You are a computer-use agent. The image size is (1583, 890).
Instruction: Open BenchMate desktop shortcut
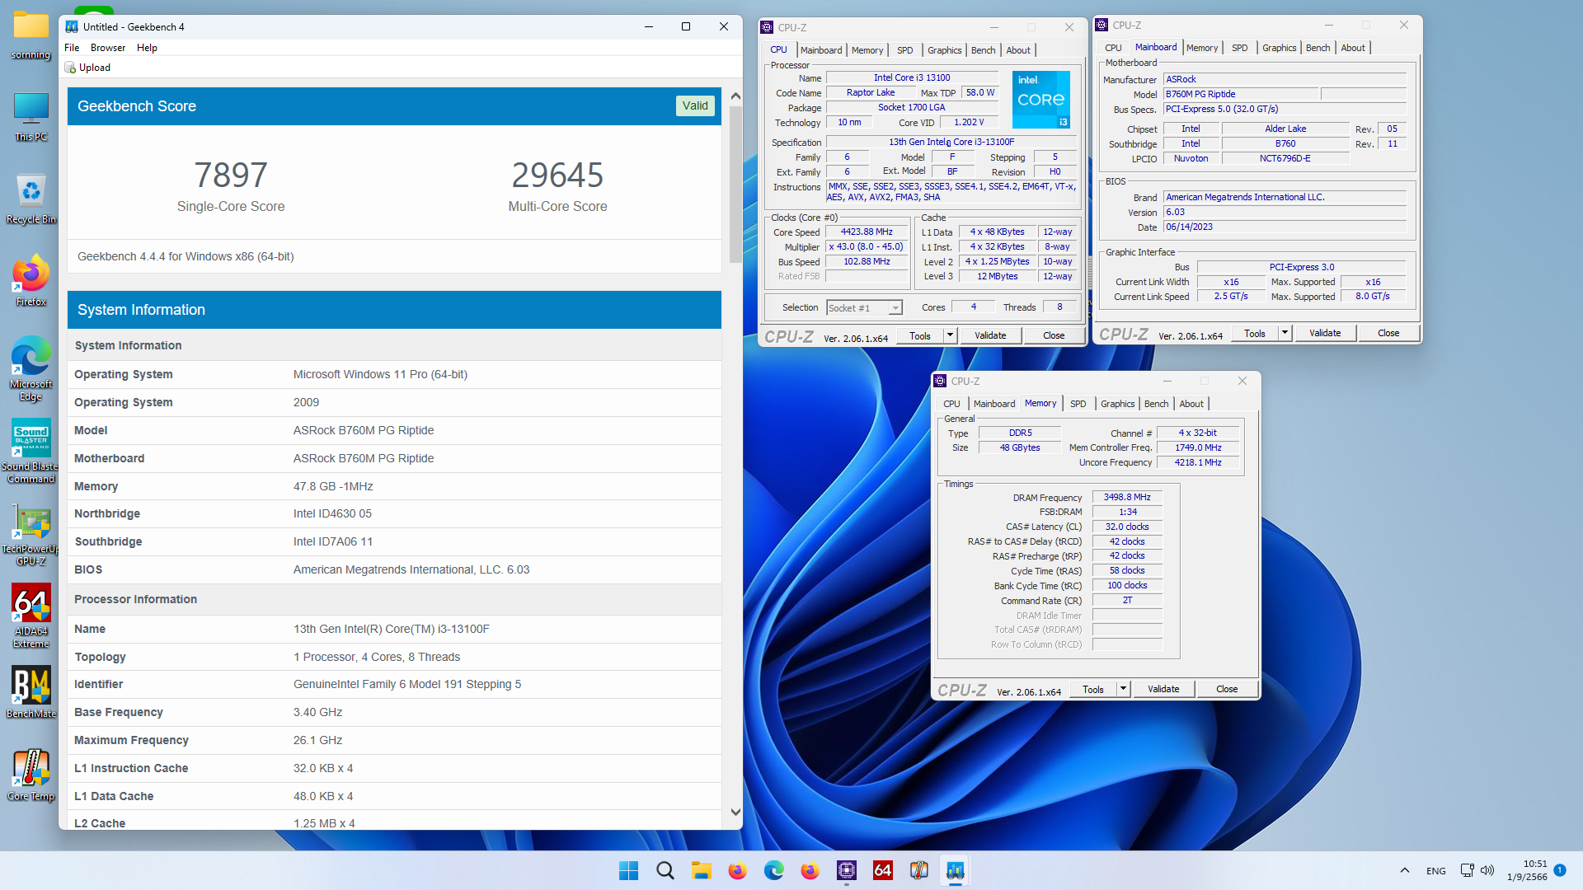31,692
